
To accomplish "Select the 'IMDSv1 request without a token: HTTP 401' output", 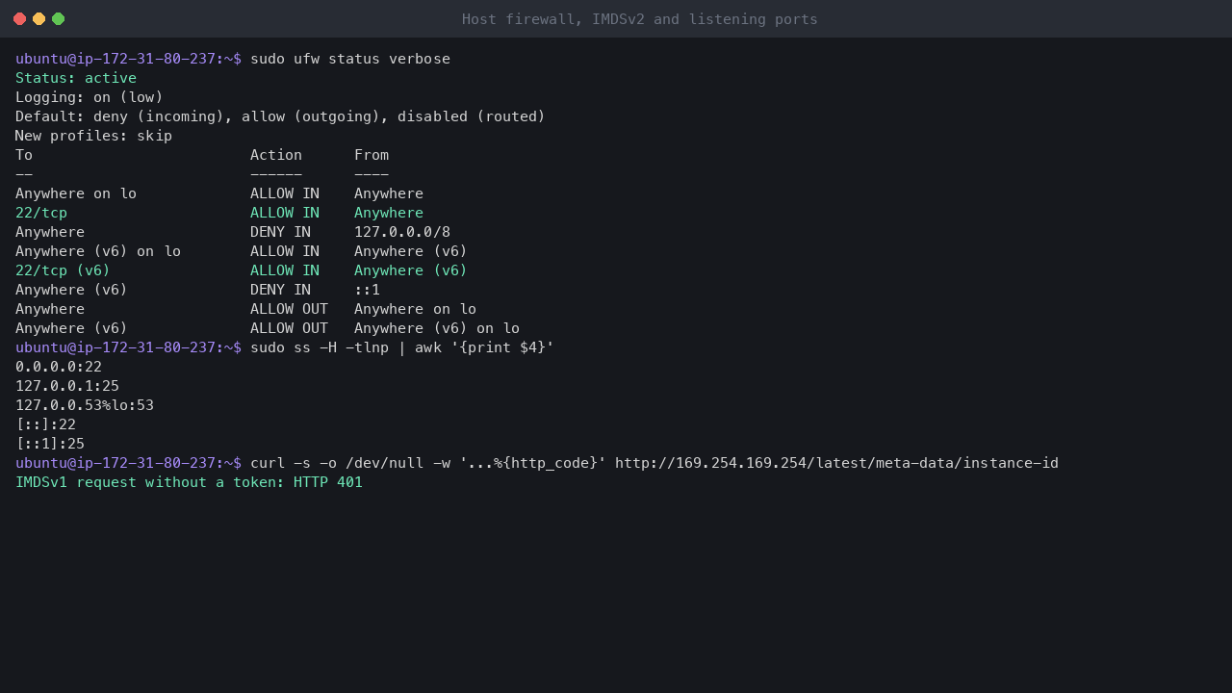I will click(189, 482).
